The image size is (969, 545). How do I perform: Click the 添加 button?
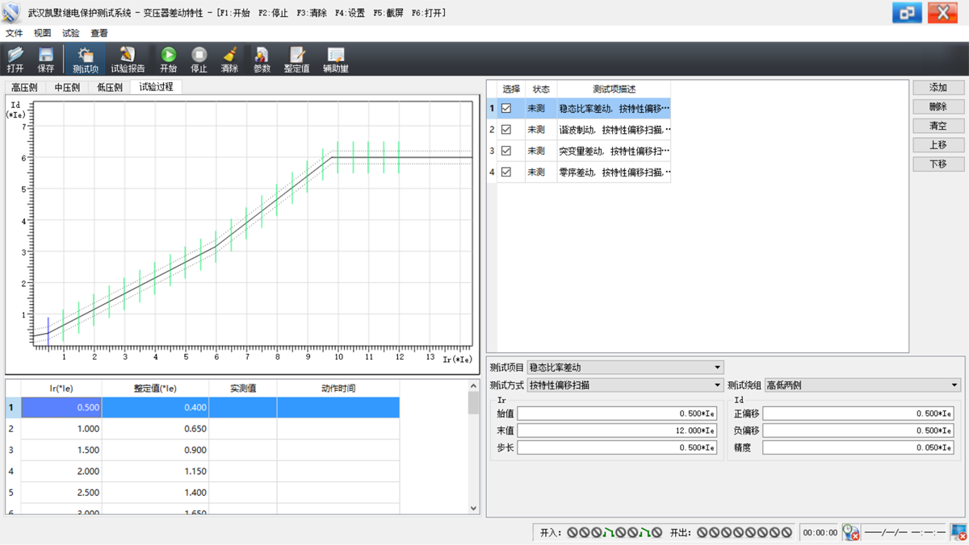[x=938, y=87]
